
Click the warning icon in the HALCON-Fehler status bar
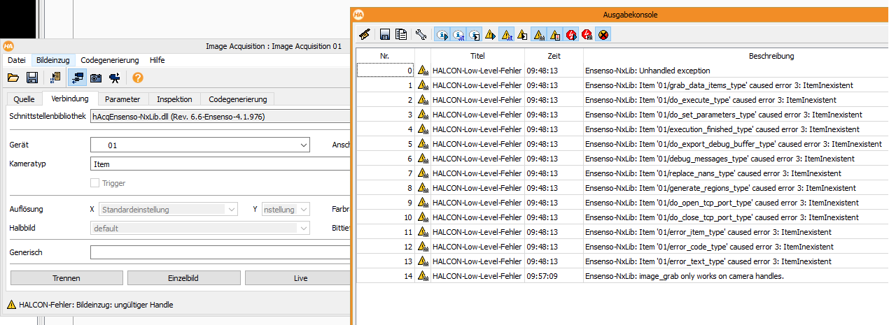pyautogui.click(x=11, y=305)
